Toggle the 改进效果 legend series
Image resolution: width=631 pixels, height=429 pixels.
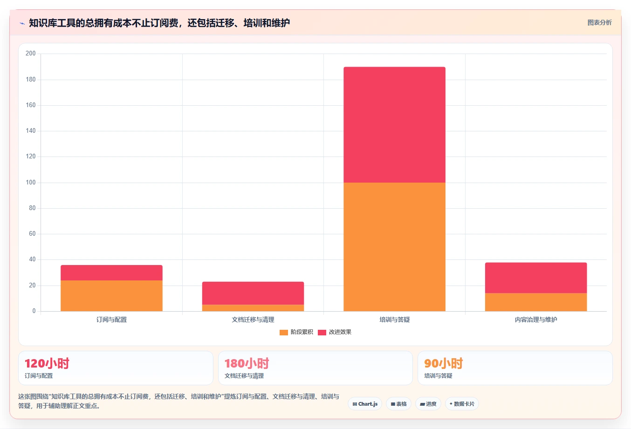pyautogui.click(x=335, y=332)
